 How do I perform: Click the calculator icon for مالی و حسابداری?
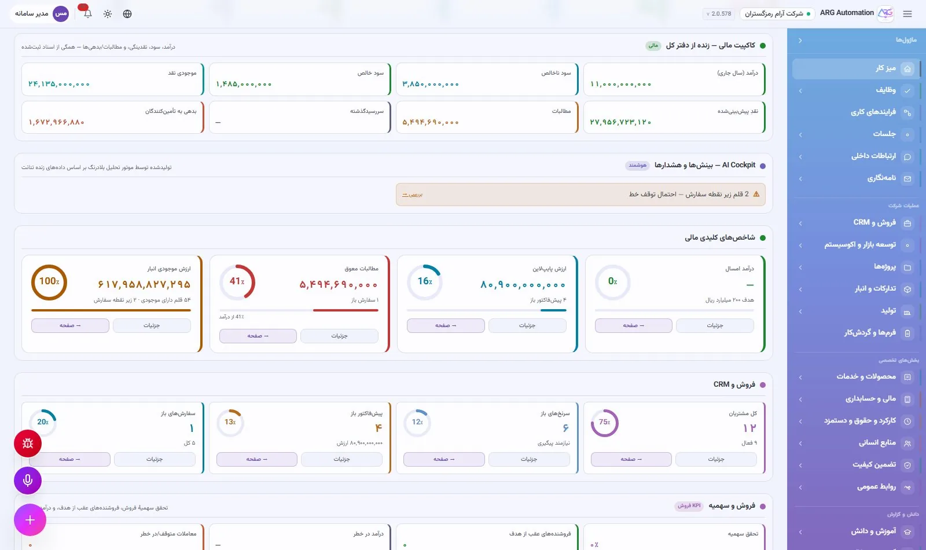point(907,399)
